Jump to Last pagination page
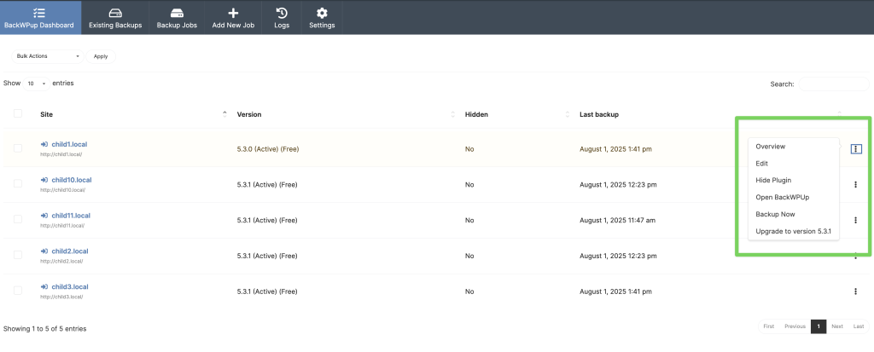The height and width of the screenshot is (352, 874). [x=859, y=326]
